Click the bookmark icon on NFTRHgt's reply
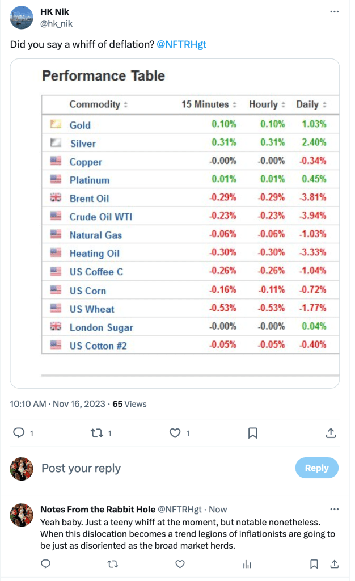Viewport: 355px width, 581px height. pyautogui.click(x=314, y=564)
